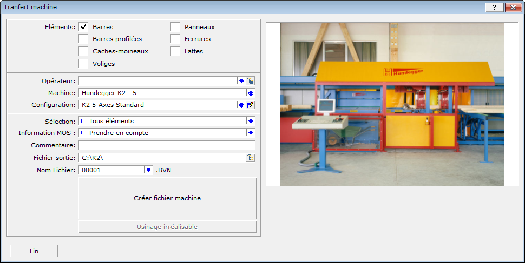Tick the Caches-moineaux checkbox
Screen dimensions: 525x263
click(x=83, y=51)
